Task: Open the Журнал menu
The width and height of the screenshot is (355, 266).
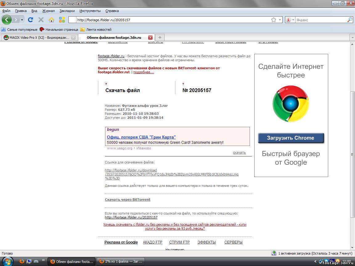Action: pyautogui.click(x=48, y=11)
